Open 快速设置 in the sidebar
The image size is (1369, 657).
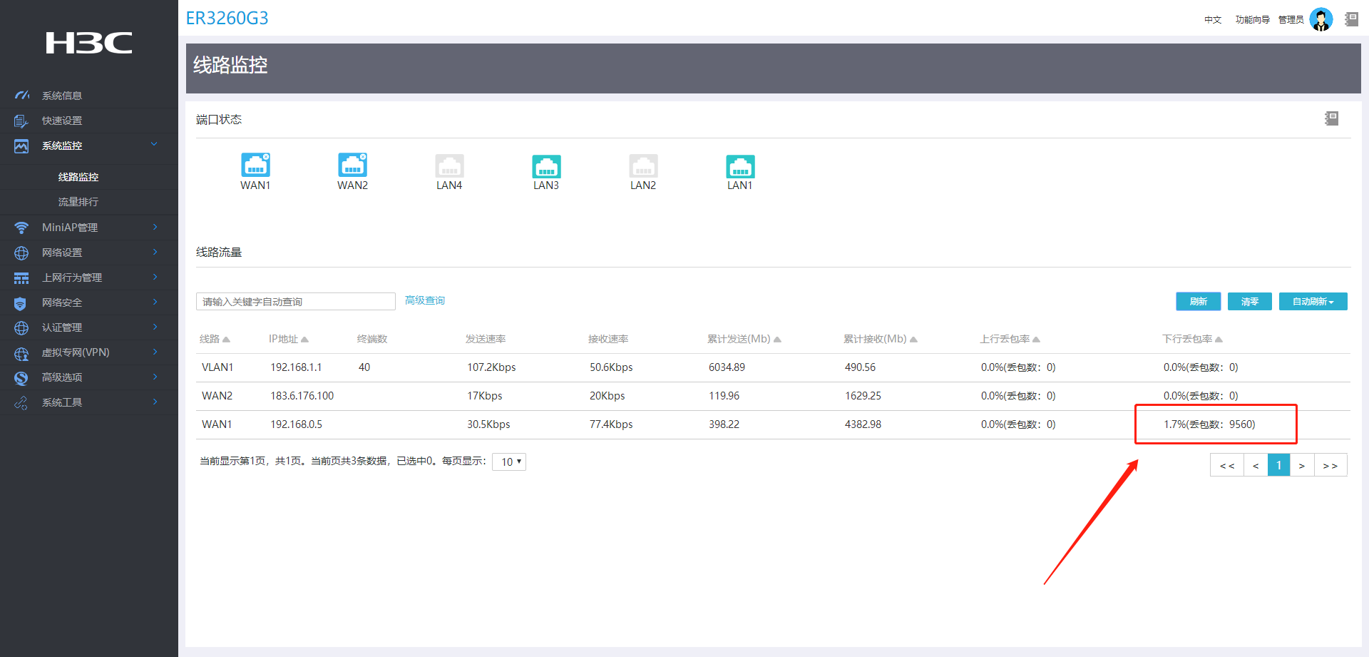(x=62, y=121)
